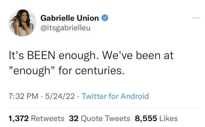
Task: Open the Quote Tweets label list
Action: 105,118
